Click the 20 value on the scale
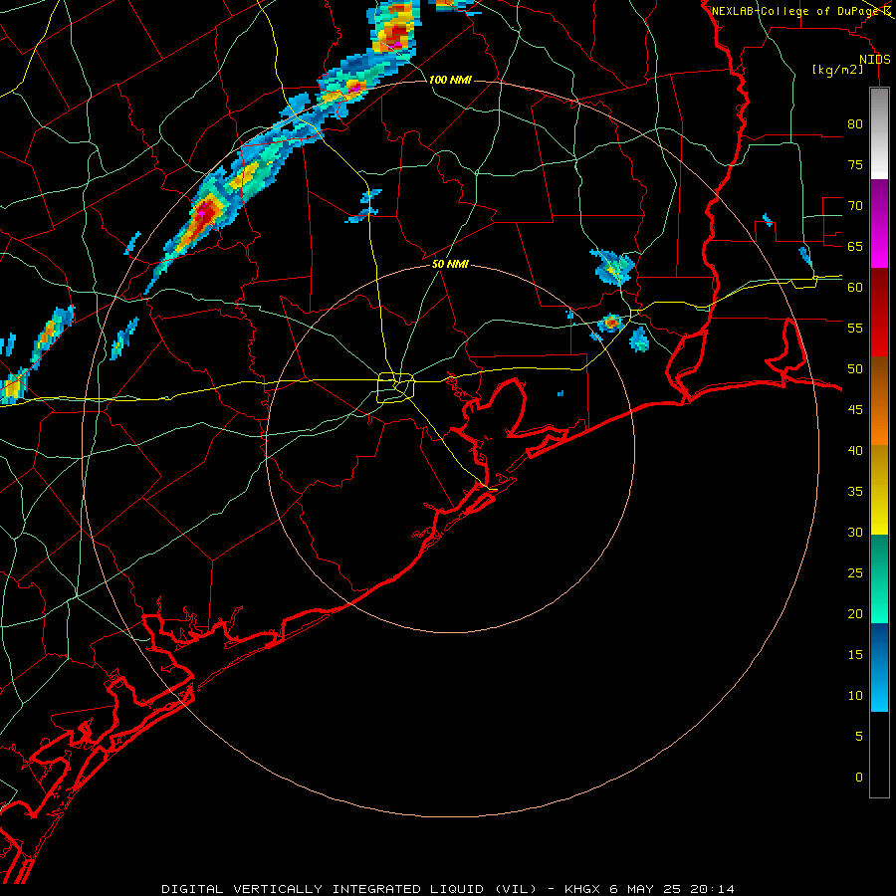 (x=855, y=613)
